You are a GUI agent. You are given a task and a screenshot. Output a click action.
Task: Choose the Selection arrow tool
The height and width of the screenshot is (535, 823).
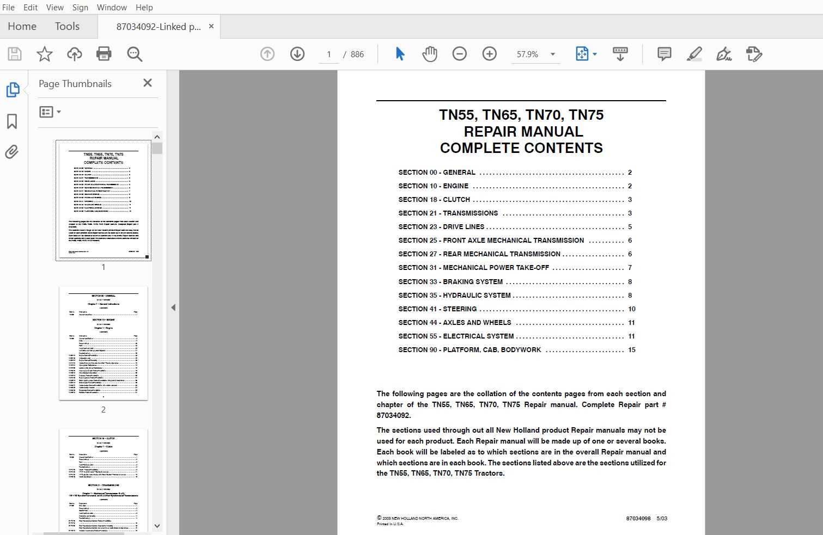[x=400, y=54]
